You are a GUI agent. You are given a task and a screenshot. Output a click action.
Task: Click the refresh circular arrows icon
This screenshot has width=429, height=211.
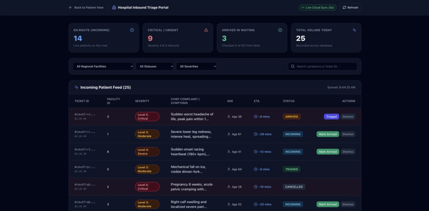click(x=344, y=7)
